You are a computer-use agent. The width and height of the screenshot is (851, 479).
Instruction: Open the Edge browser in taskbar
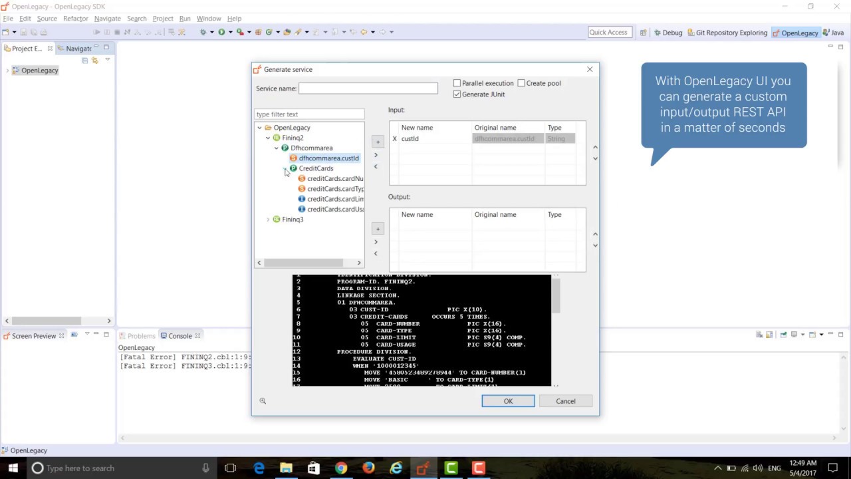(259, 468)
